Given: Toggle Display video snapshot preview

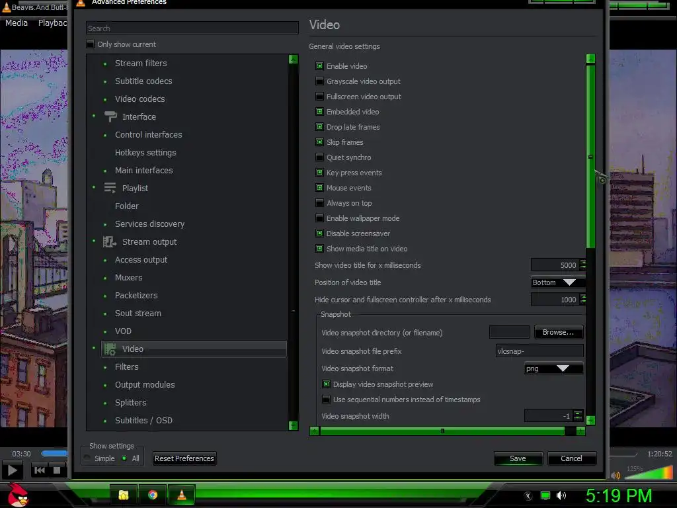Looking at the screenshot, I should [x=326, y=384].
